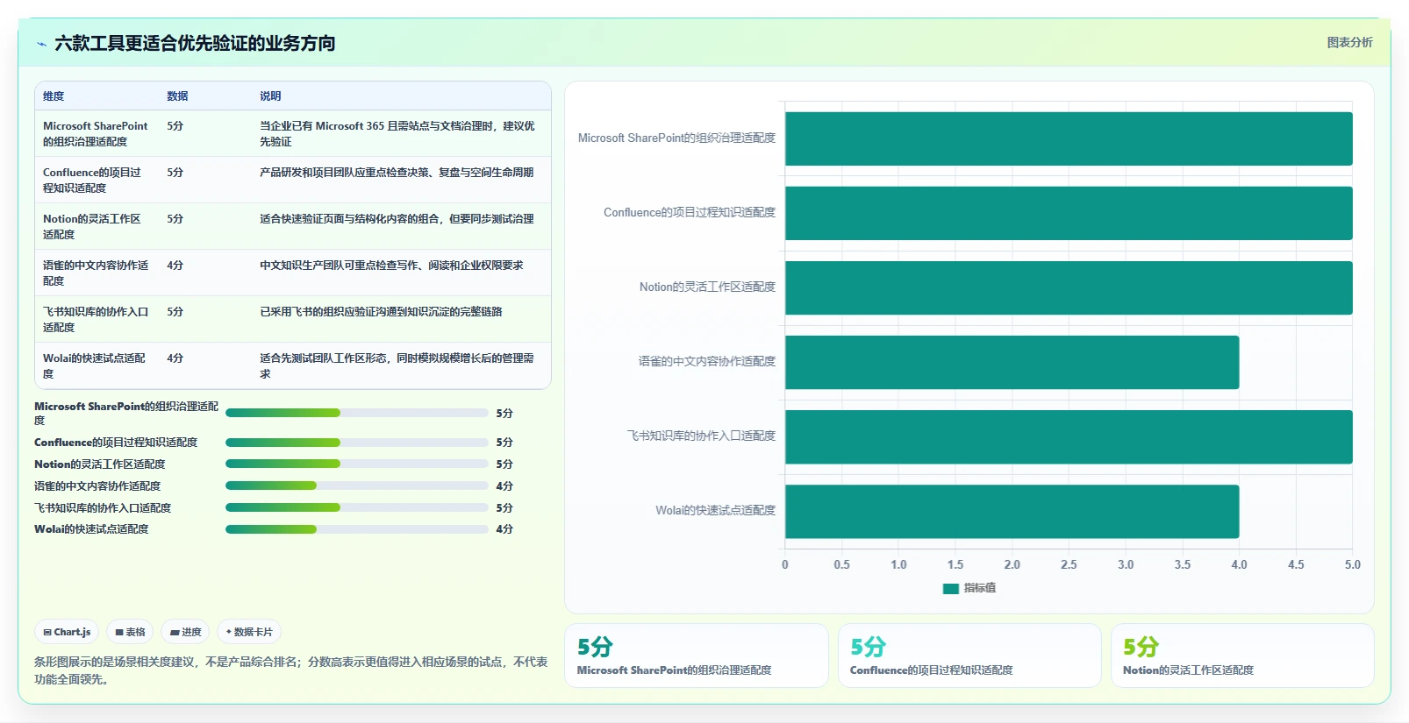Screen dimensions: 1409x723
Task: Click the Notion灵活工作区 chart bar
Action: 1069,287
